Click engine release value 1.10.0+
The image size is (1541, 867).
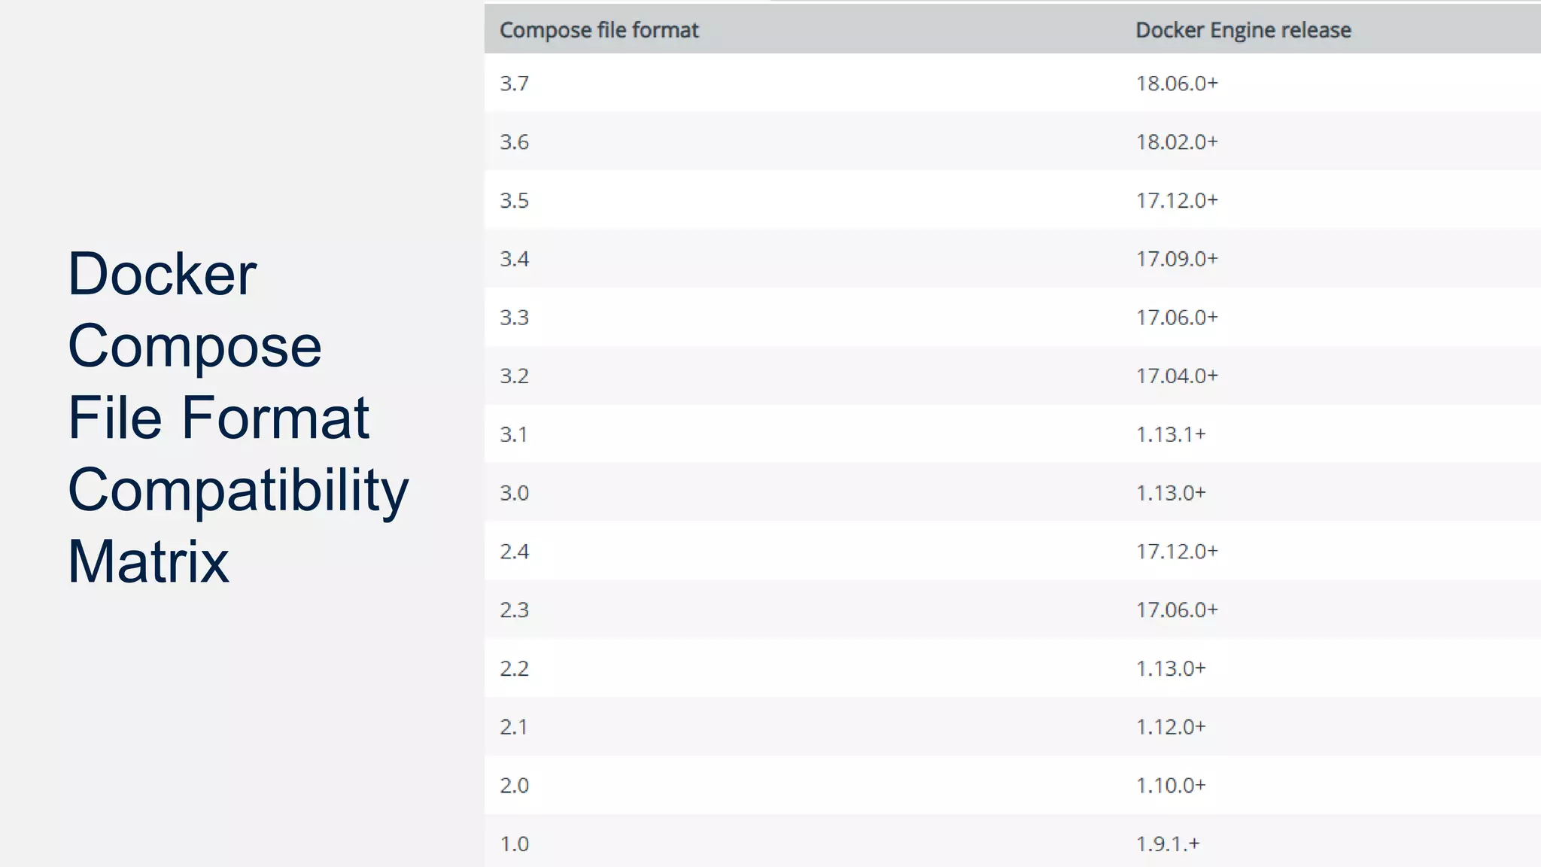[x=1171, y=786]
